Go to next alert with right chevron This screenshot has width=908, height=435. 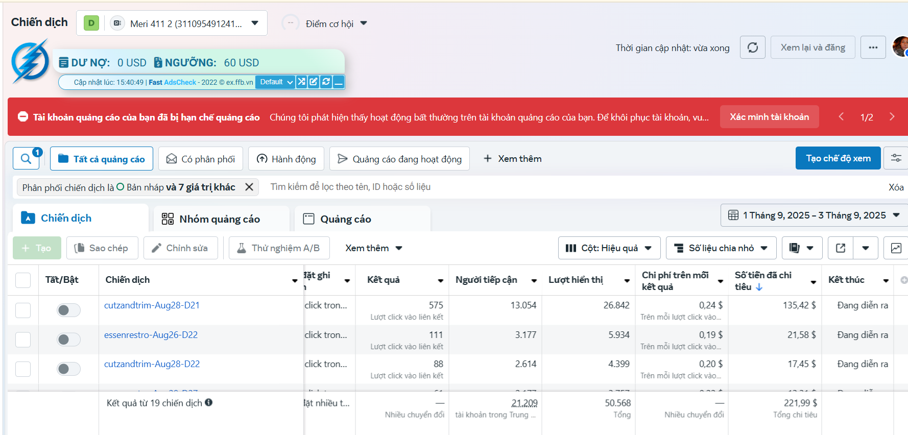click(892, 117)
